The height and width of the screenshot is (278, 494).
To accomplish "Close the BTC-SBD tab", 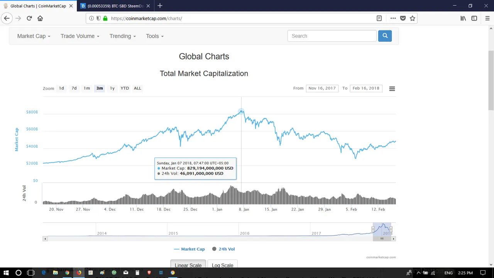I will tap(148, 6).
